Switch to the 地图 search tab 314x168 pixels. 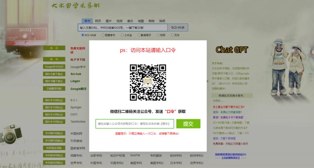tap(141, 21)
